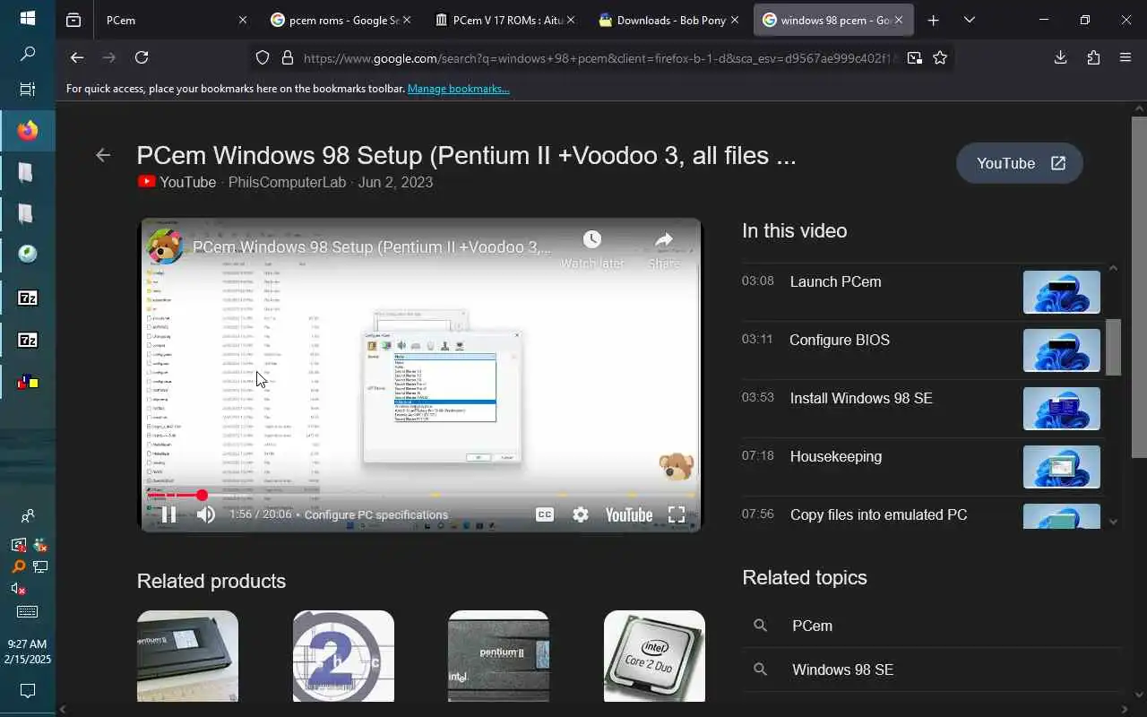1147x717 pixels.
Task: Open the PhilsComputerLab channel avatar in player
Action: point(165,246)
